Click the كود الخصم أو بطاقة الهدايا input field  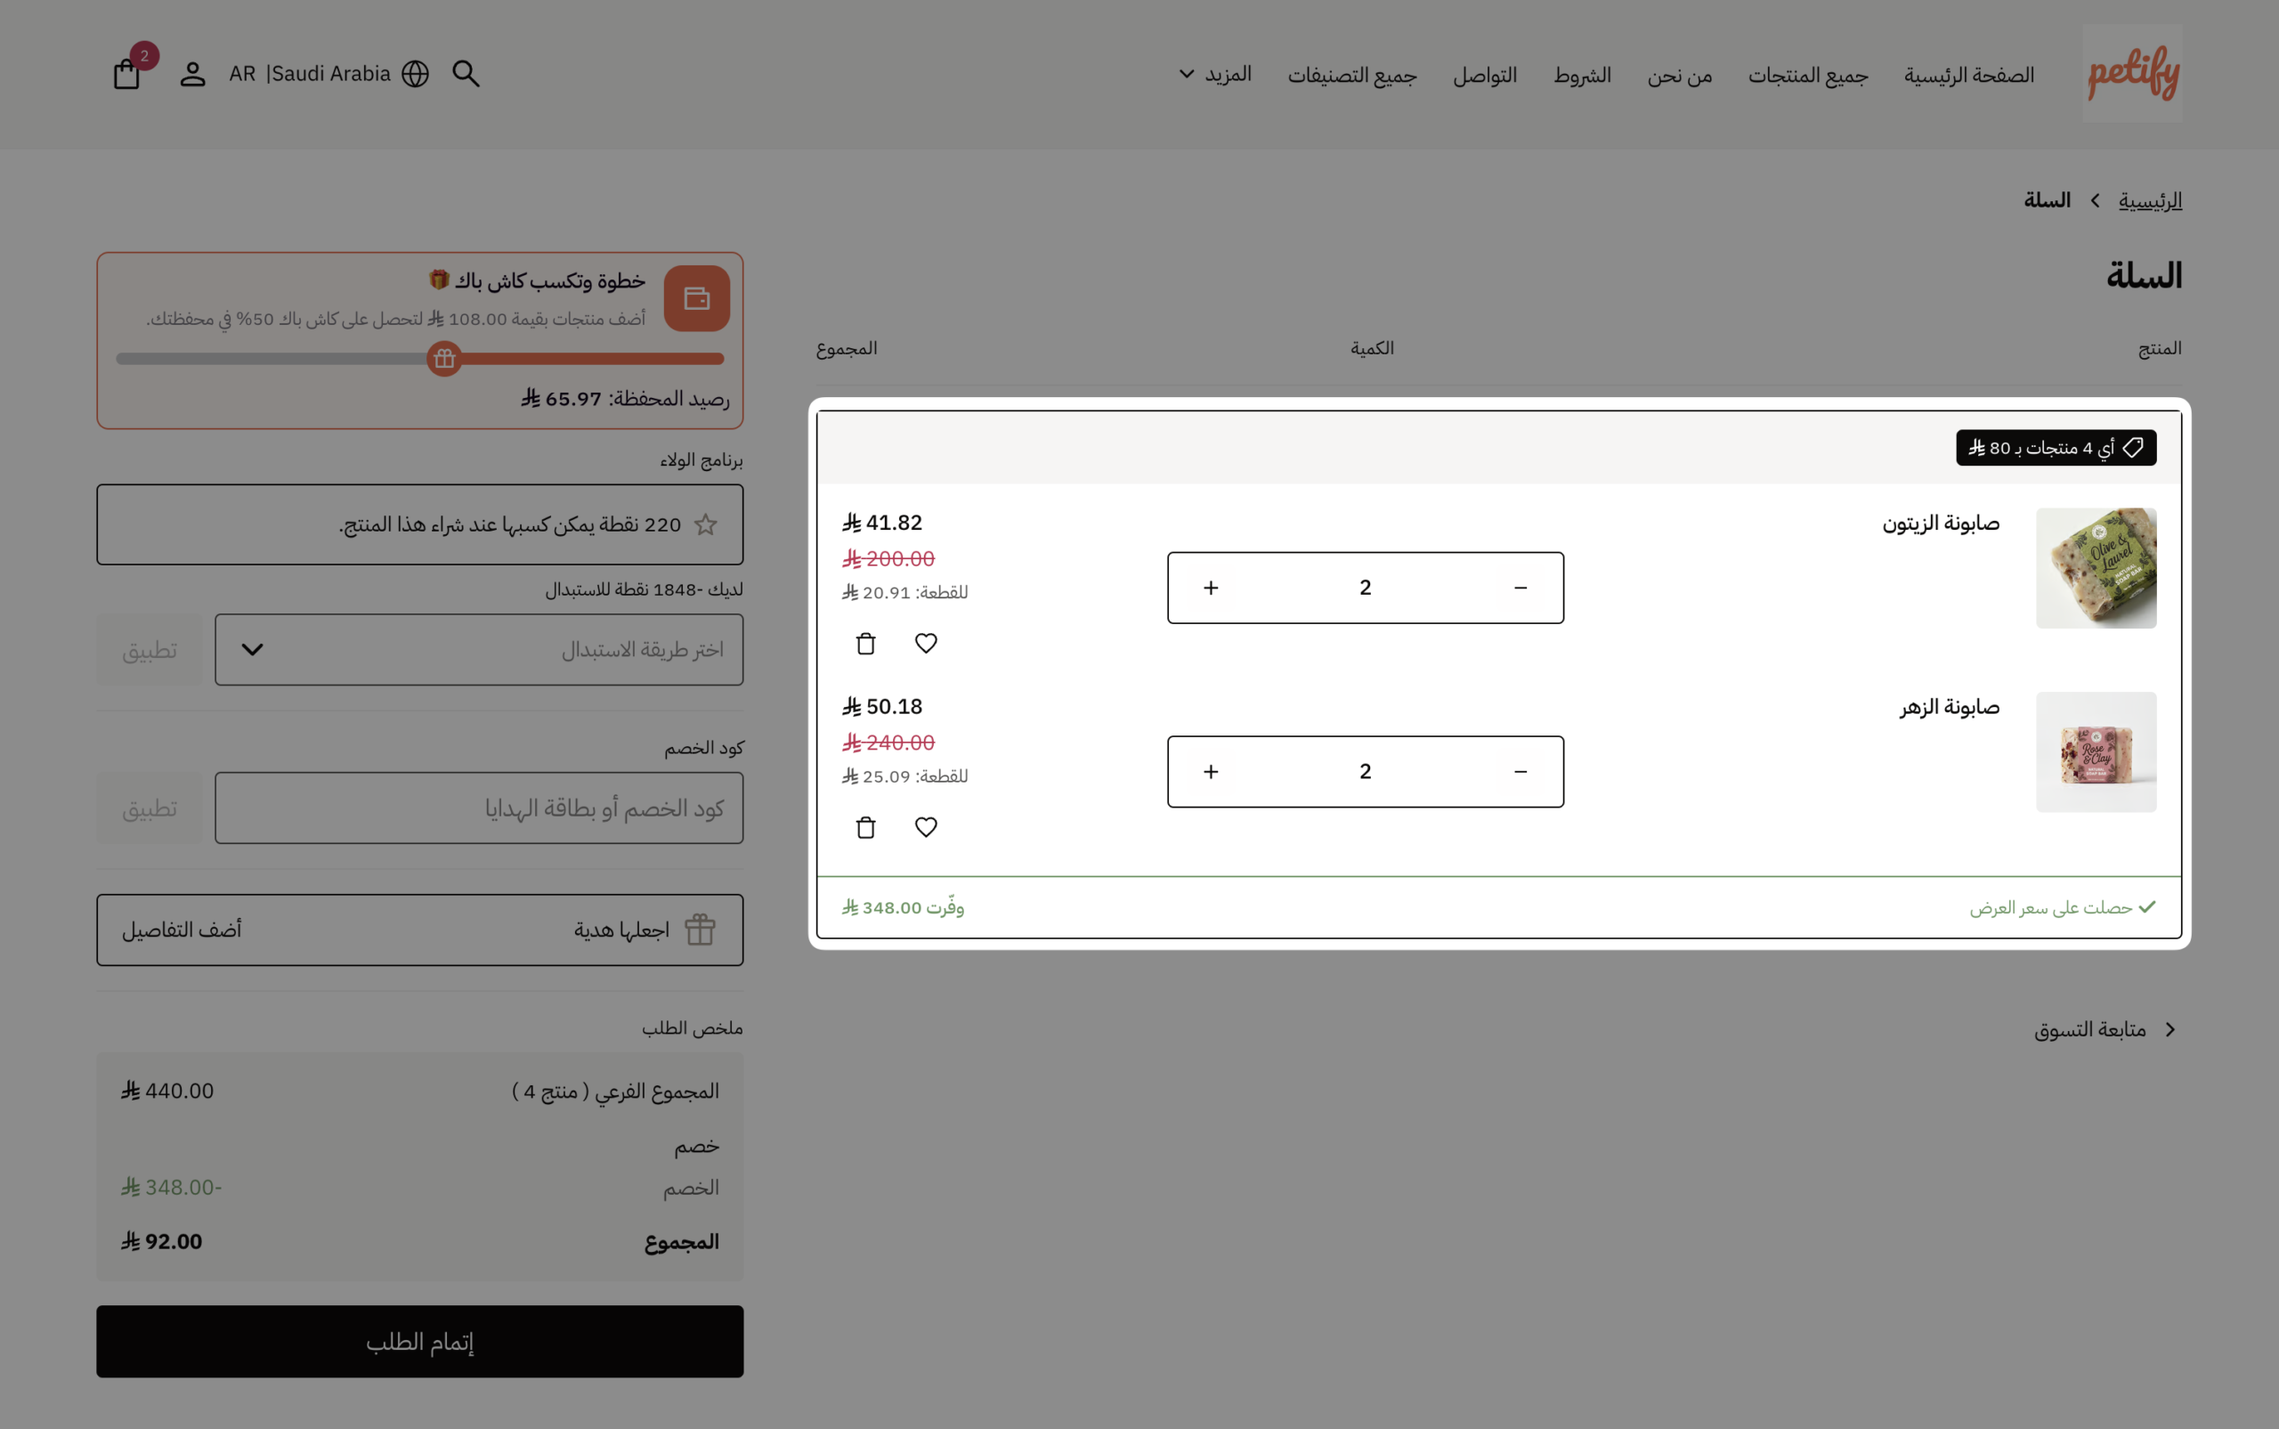tap(479, 809)
